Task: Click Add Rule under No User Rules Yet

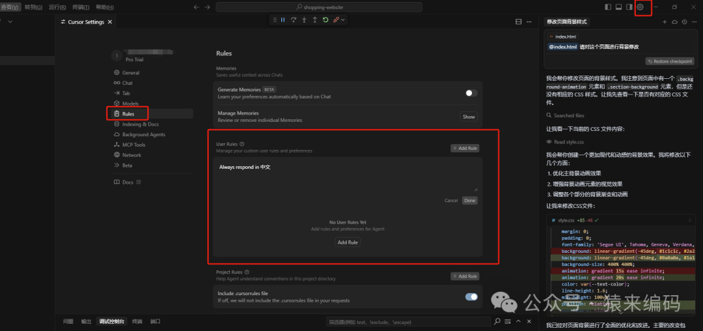Action: [x=348, y=242]
